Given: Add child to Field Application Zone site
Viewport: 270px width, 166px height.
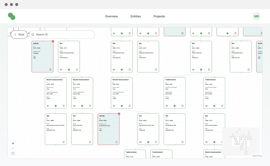Looking at the screenshot, I should pos(122,70).
